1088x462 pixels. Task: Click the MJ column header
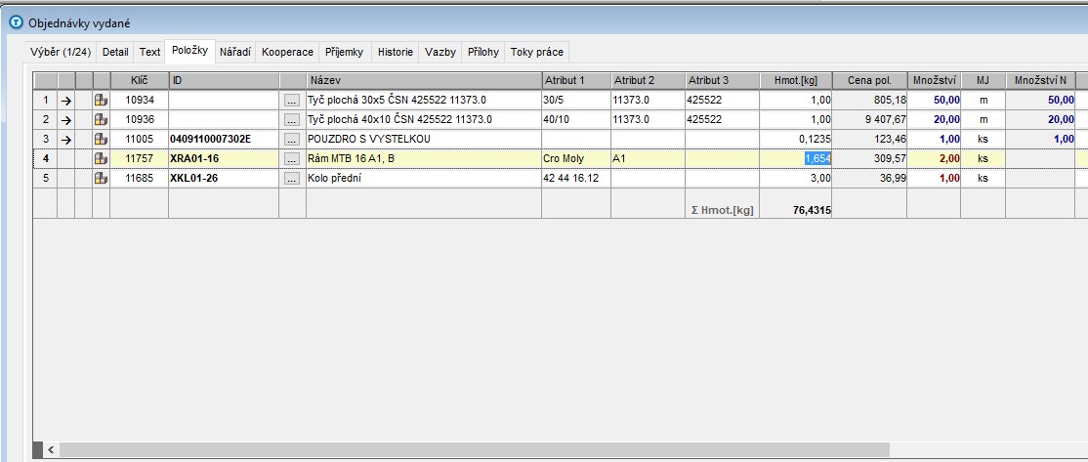983,80
